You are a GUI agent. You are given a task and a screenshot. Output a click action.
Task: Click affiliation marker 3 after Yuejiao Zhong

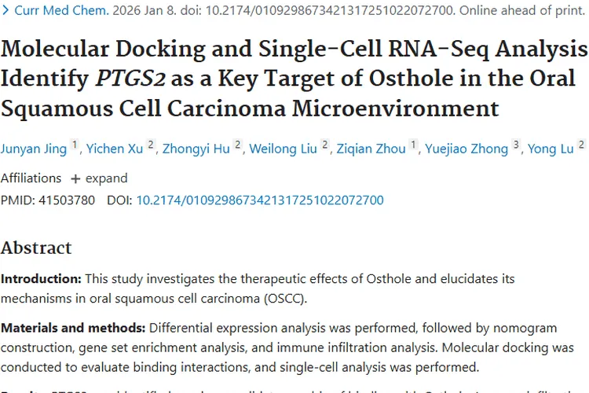coord(516,145)
